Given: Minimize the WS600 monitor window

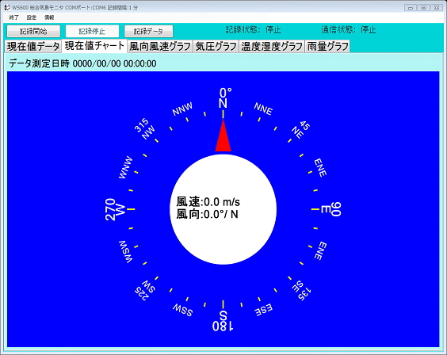Looking at the screenshot, I should click(411, 8).
